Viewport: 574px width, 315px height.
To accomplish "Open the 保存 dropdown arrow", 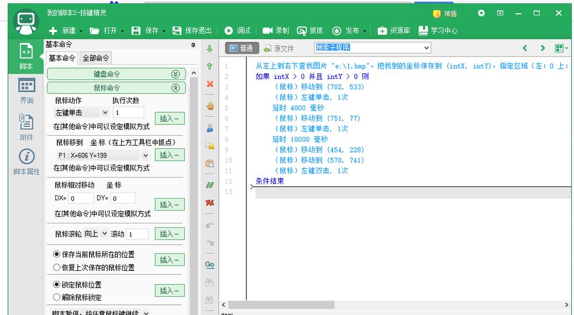I will [164, 31].
